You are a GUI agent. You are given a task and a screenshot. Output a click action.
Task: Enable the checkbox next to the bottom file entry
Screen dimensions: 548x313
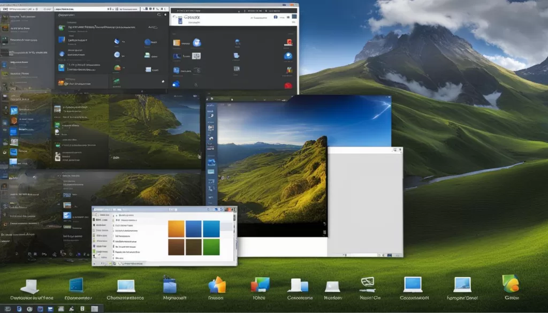click(113, 258)
